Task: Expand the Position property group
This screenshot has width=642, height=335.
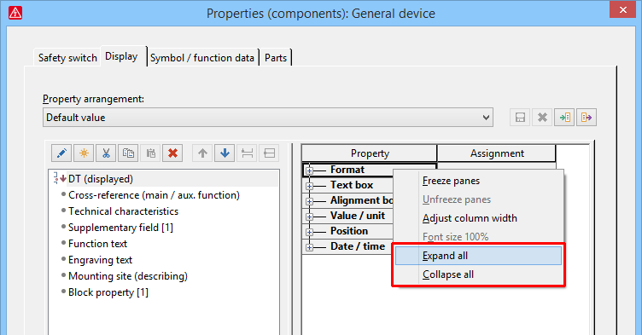Action: coord(310,232)
